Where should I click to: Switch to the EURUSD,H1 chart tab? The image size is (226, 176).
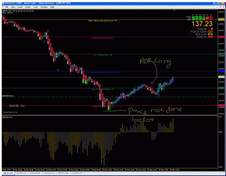[49, 173]
